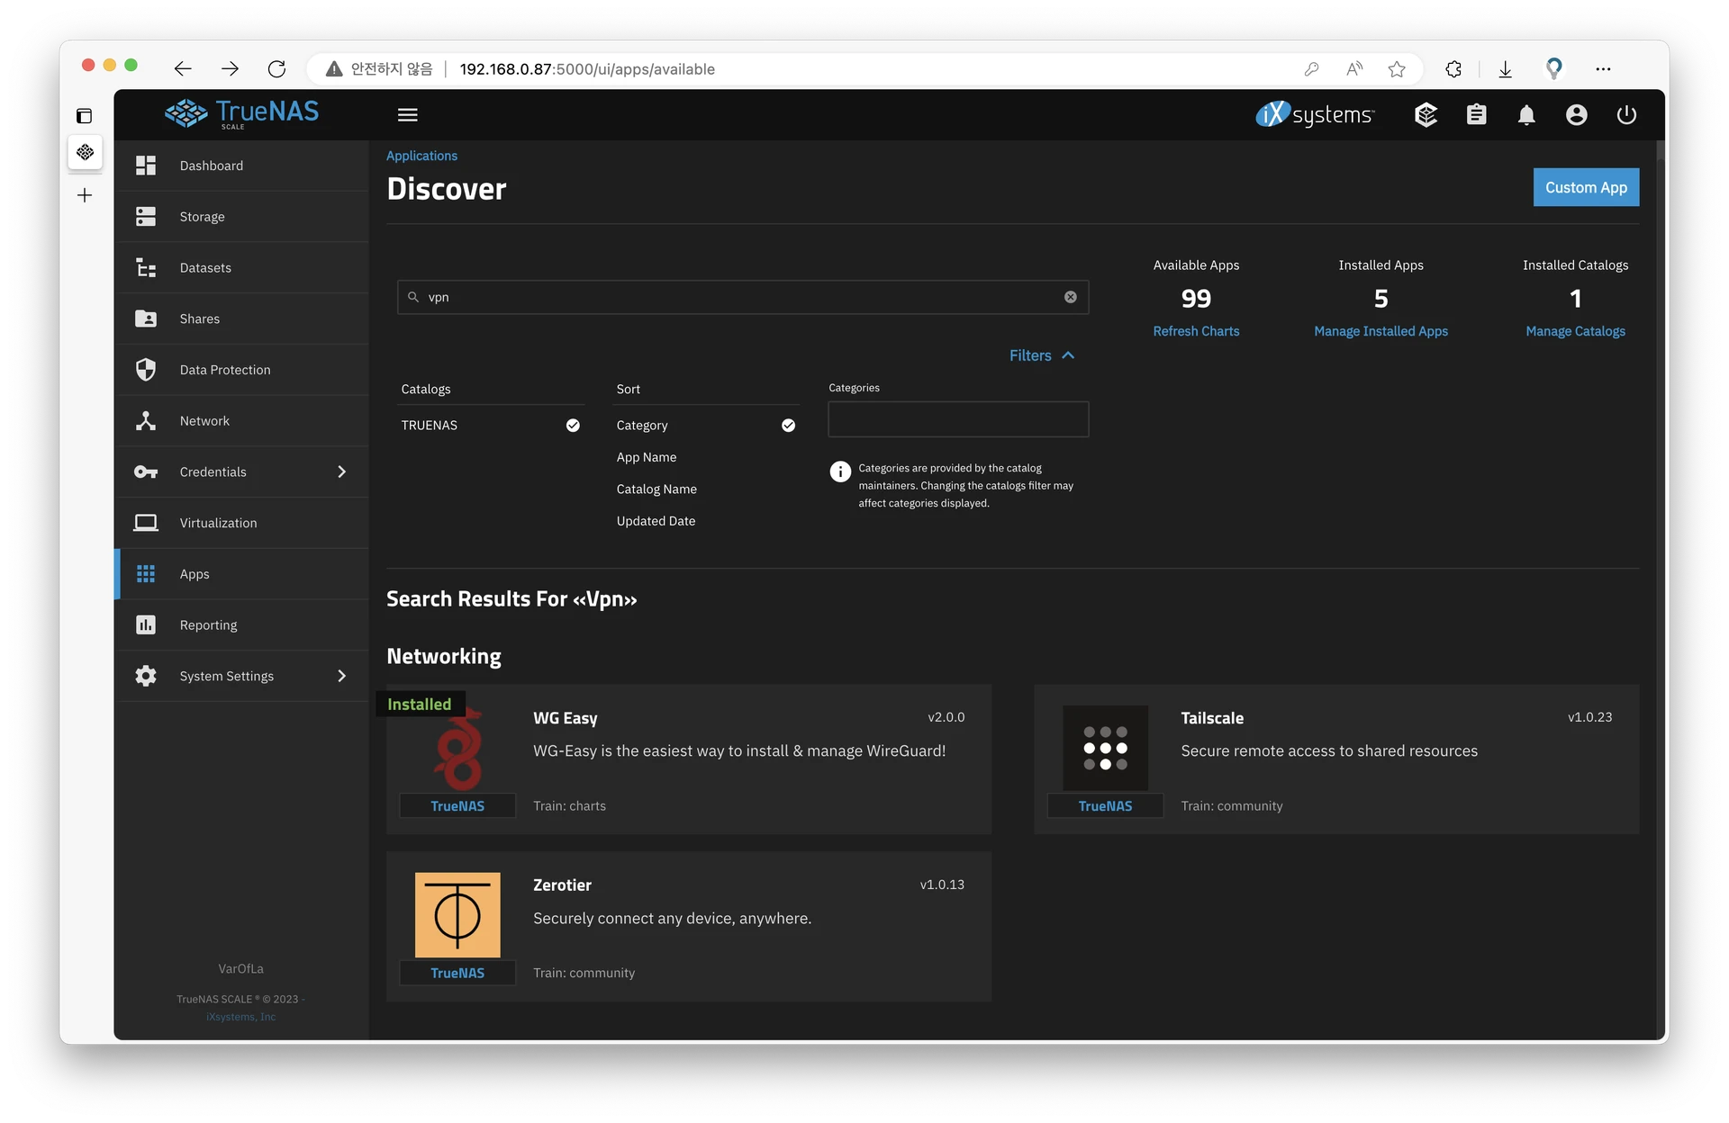
Task: Reload the page in browser toolbar
Action: pos(276,69)
